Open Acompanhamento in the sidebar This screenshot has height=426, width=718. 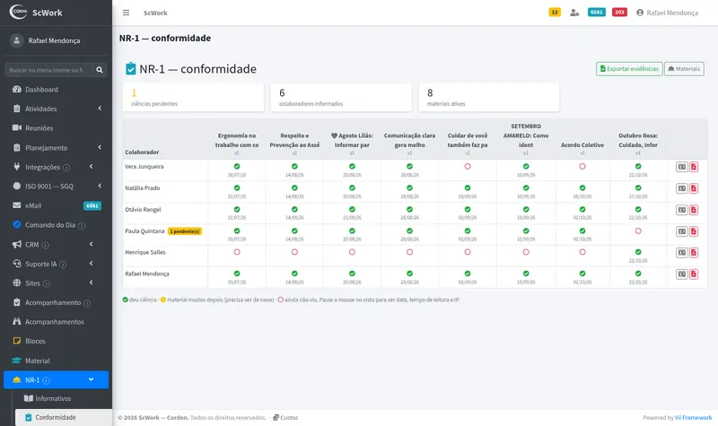56,302
